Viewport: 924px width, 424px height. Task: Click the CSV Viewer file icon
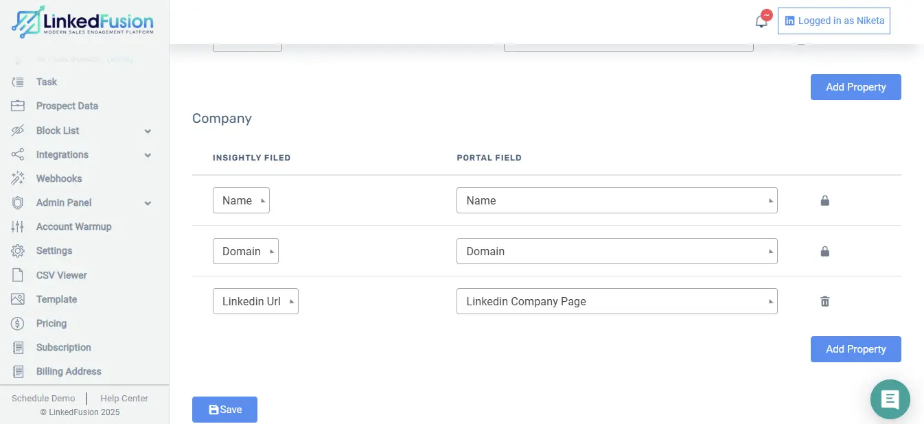tap(18, 275)
